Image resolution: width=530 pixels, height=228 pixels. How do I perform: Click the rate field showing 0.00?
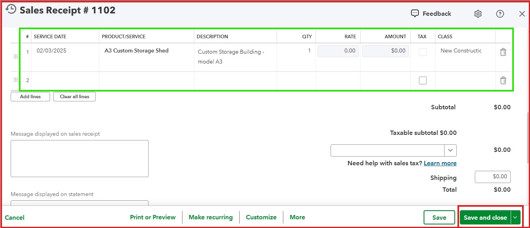pyautogui.click(x=338, y=51)
